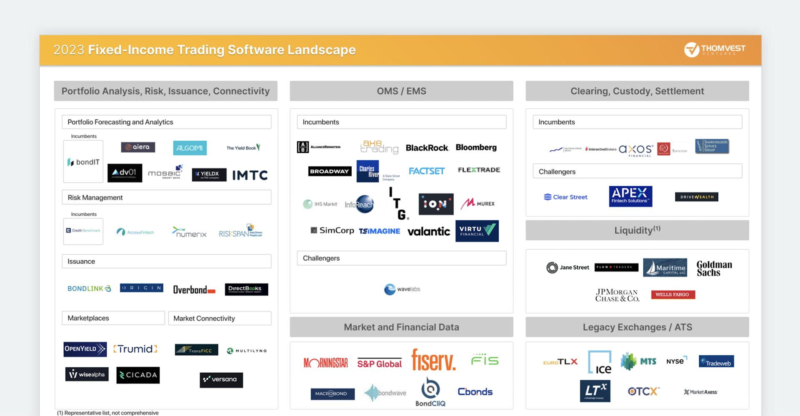Select the Clear Street logo
The height and width of the screenshot is (416, 800).
pyautogui.click(x=566, y=197)
